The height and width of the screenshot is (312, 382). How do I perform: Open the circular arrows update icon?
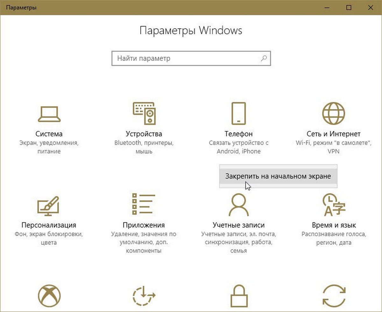point(334,296)
